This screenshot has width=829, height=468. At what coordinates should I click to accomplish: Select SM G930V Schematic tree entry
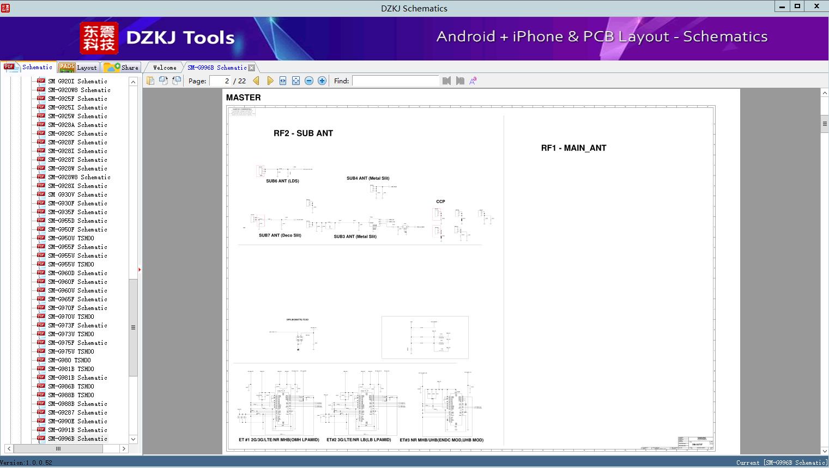[x=77, y=195]
